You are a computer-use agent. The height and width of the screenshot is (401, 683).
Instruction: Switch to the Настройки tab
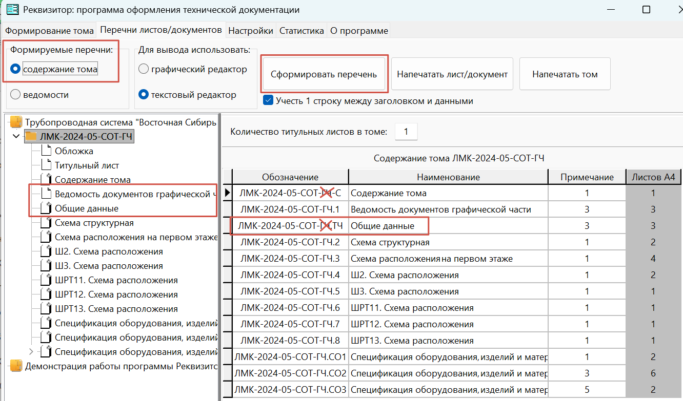pos(251,31)
